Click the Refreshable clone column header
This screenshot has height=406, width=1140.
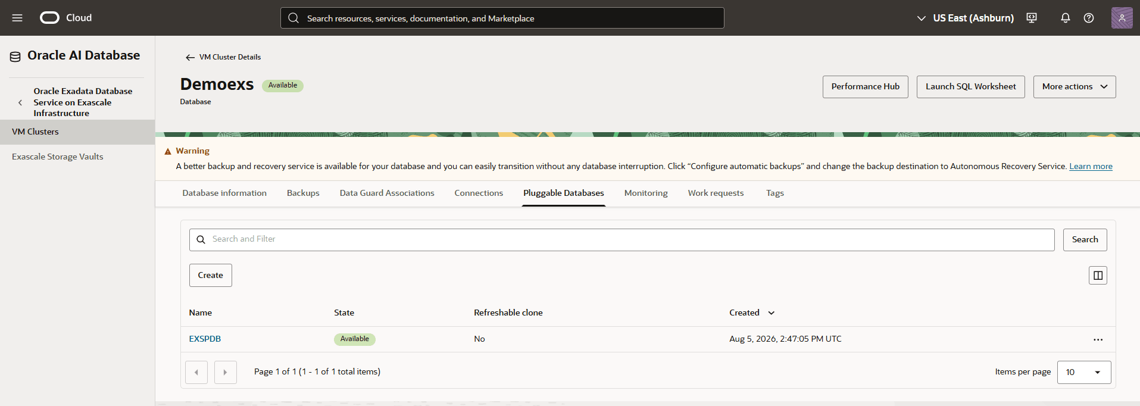(x=508, y=313)
